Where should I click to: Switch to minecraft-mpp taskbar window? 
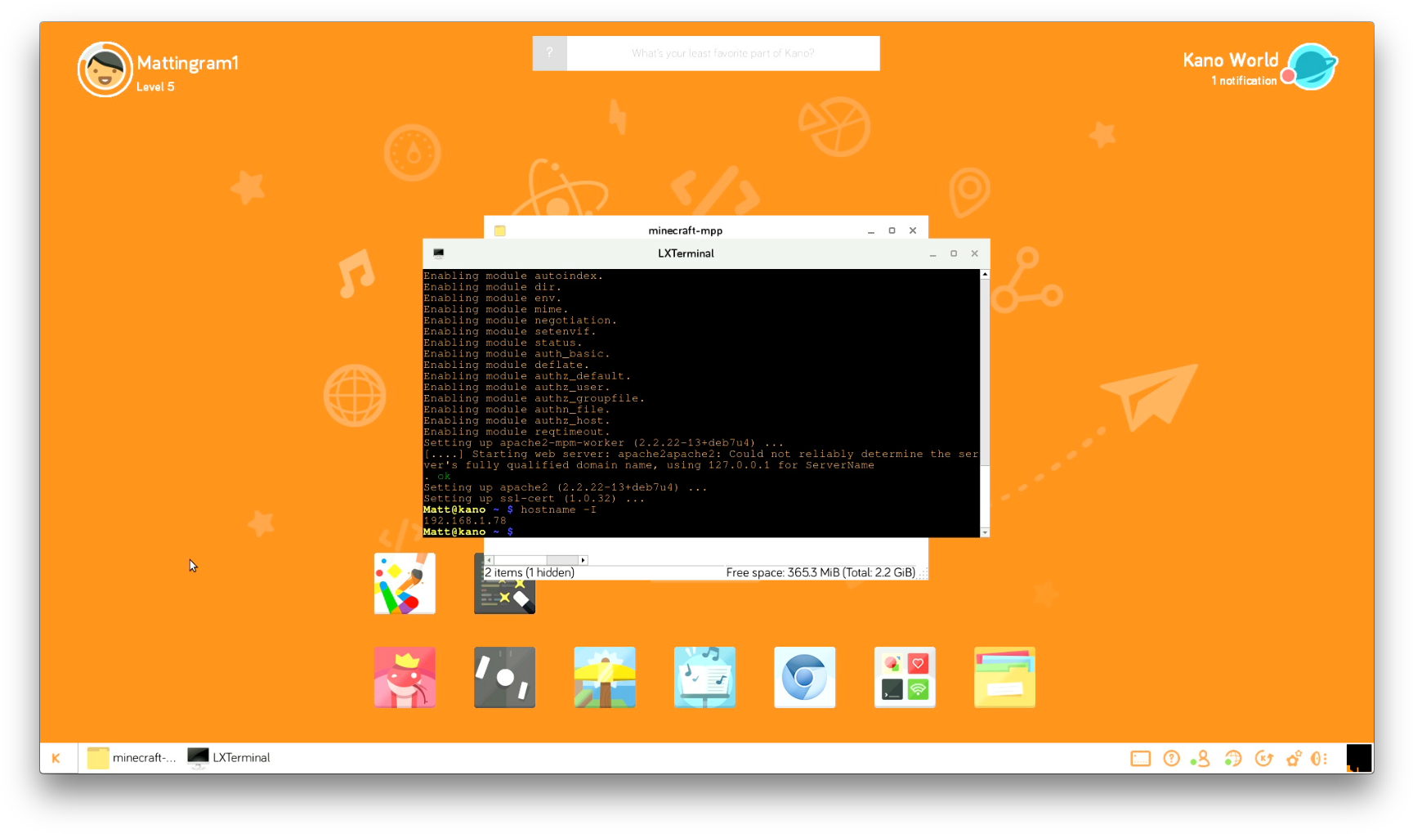coord(132,758)
